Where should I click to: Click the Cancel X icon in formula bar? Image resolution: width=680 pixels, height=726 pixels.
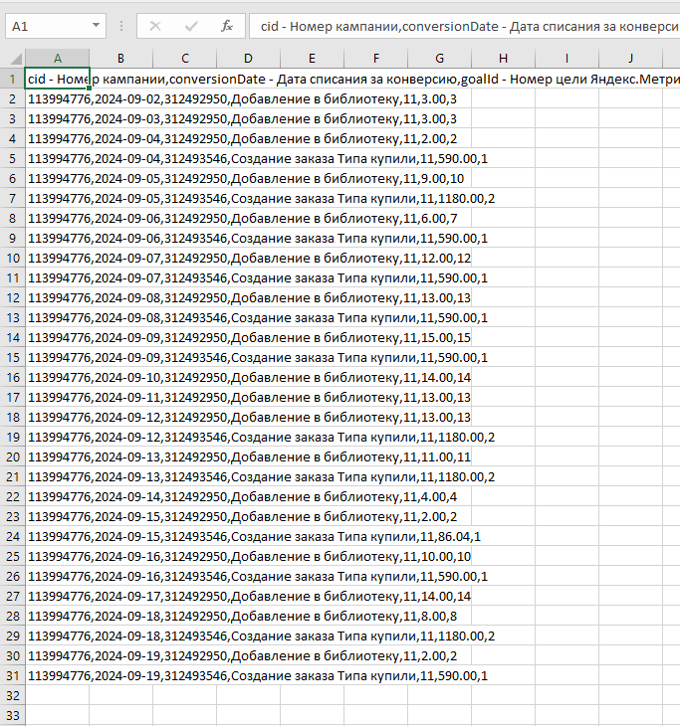(155, 26)
